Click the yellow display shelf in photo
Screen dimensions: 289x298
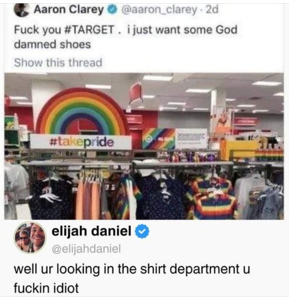coord(240,150)
